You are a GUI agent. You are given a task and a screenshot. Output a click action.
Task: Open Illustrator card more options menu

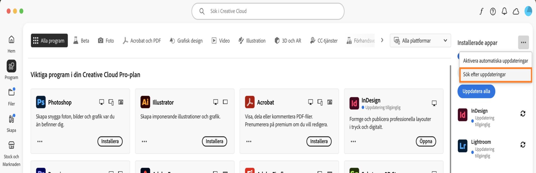pos(144,142)
